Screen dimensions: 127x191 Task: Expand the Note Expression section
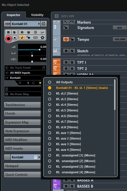point(22,131)
